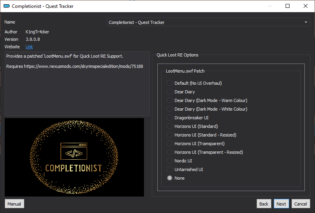Click the version number 3.8.0.8
This screenshot has height=213, width=315.
33,39
